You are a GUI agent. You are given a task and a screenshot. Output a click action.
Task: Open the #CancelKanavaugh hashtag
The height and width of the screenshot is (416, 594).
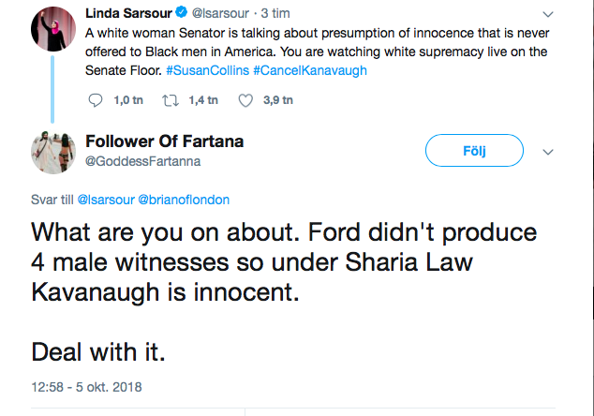310,70
